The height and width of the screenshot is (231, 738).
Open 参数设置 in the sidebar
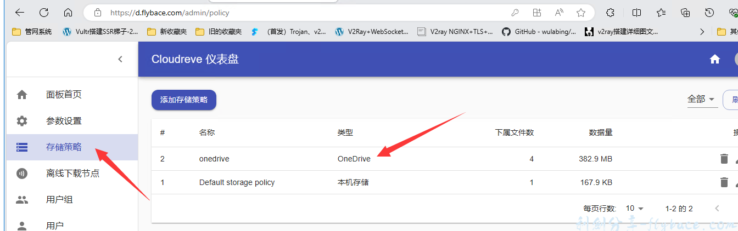pyautogui.click(x=64, y=121)
